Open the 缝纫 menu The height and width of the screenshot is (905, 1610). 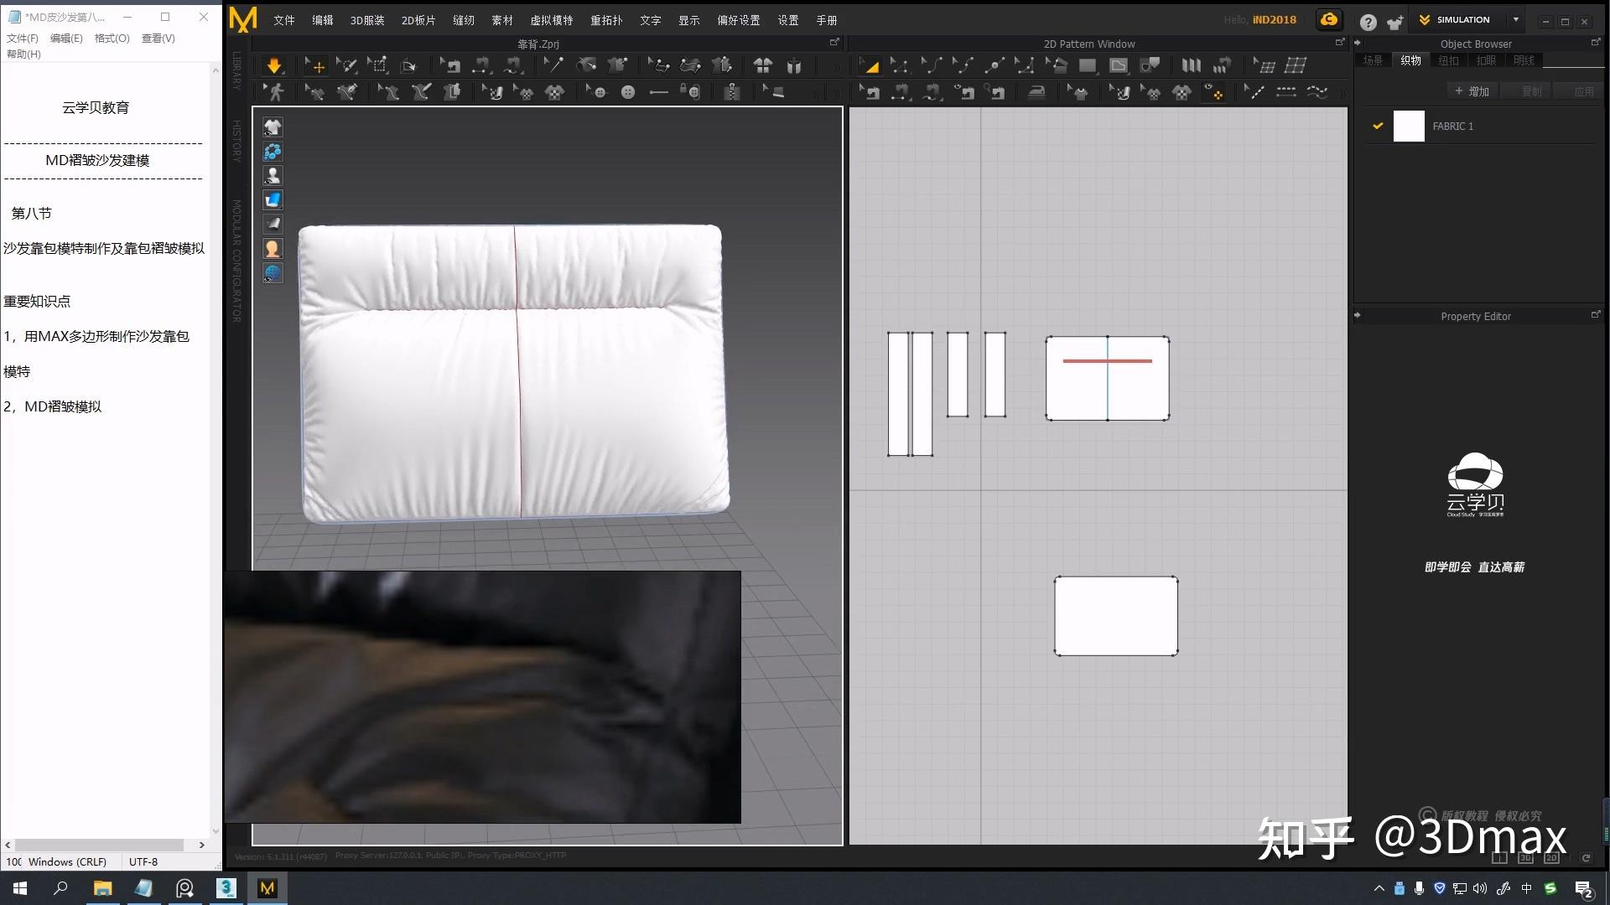pos(464,20)
